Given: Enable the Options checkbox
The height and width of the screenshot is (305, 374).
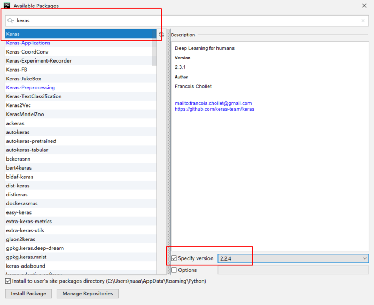Looking at the screenshot, I should 174,270.
